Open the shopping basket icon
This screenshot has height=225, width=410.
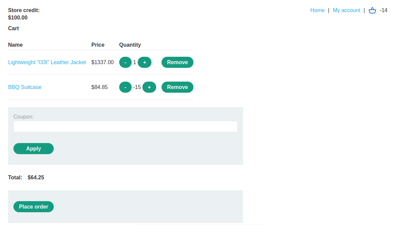[x=372, y=10]
